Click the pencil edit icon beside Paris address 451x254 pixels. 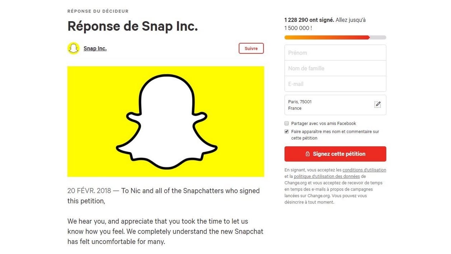377,104
